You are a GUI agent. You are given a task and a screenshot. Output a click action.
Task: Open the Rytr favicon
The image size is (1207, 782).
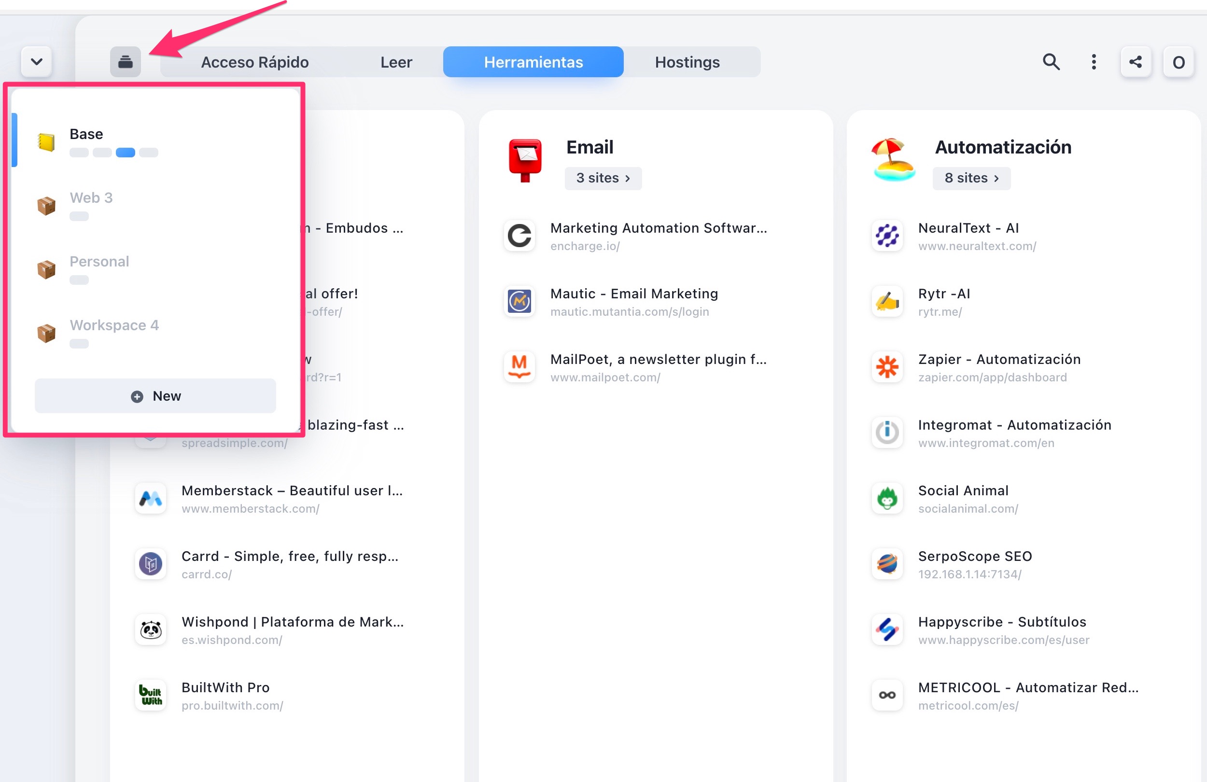tap(887, 301)
